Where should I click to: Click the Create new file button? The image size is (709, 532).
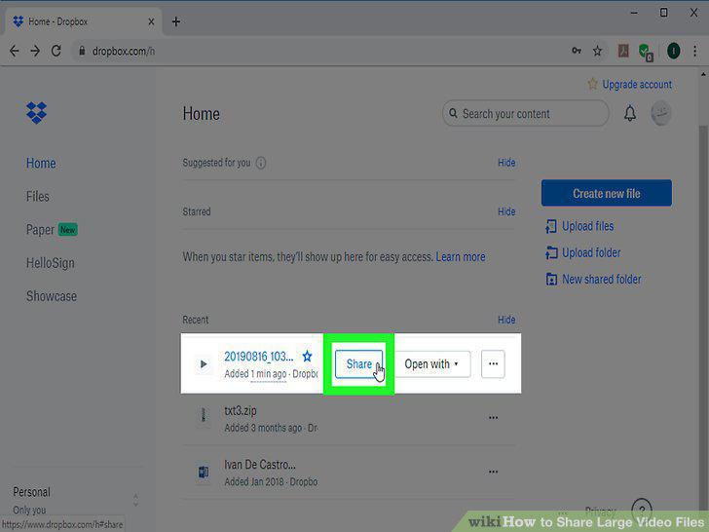click(x=607, y=193)
